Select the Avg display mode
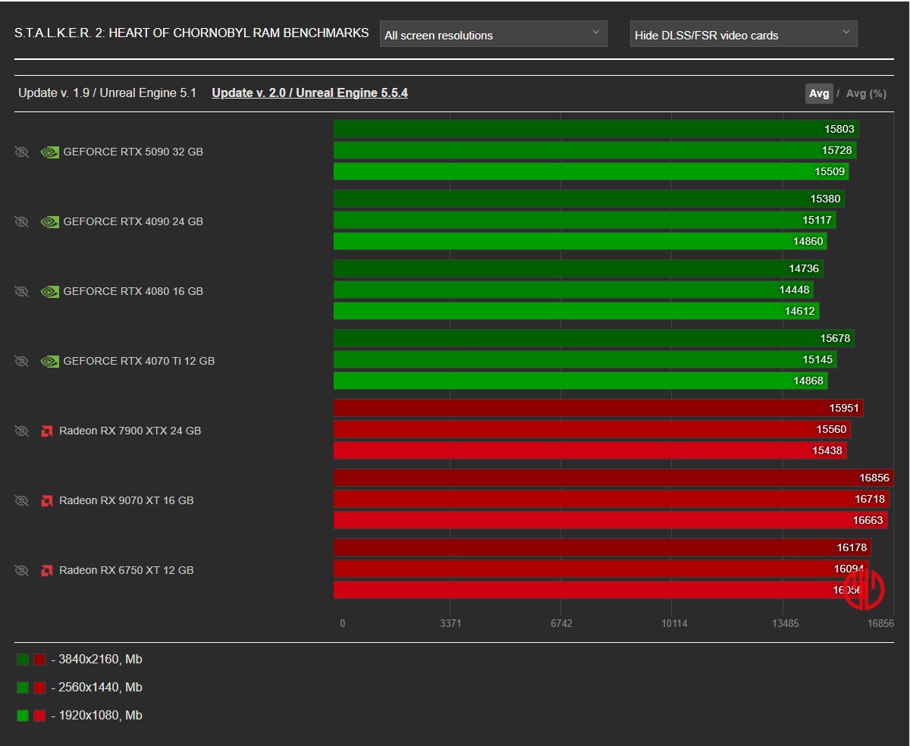The height and width of the screenshot is (746, 910). (819, 93)
